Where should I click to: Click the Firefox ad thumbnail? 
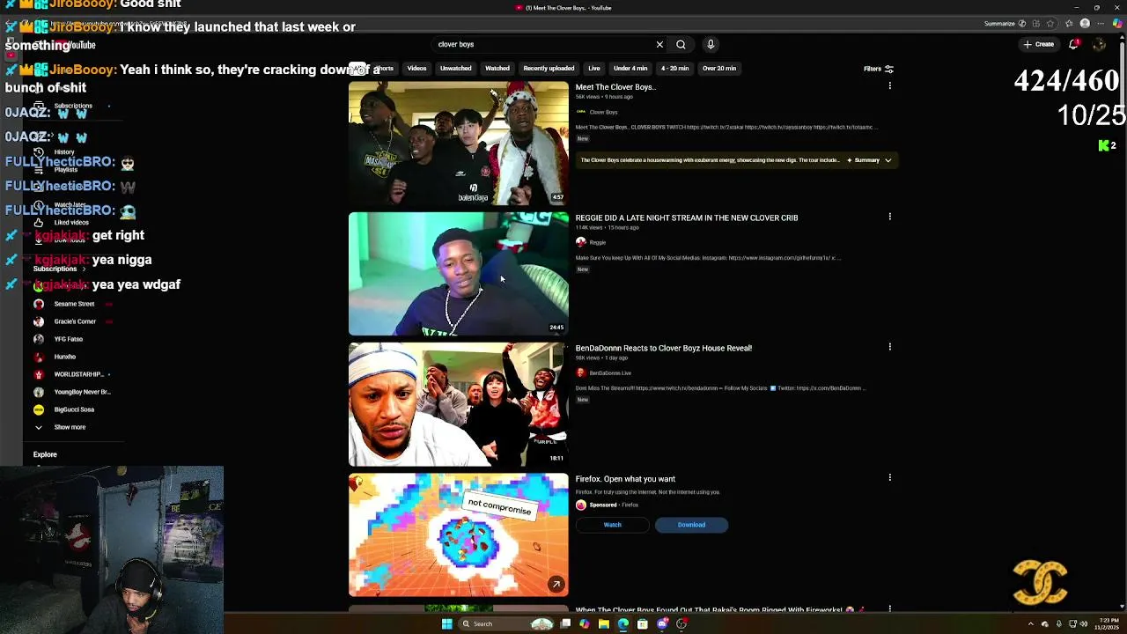(459, 534)
